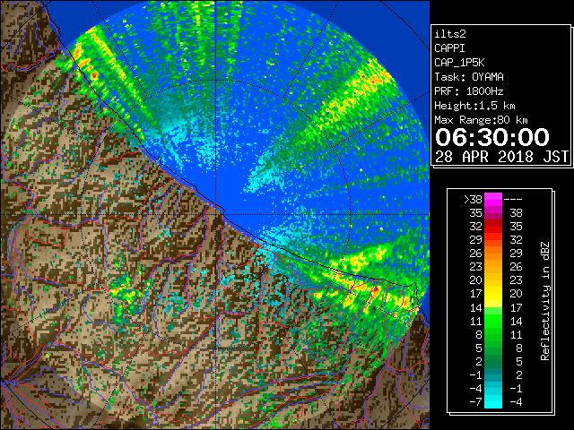The width and height of the screenshot is (574, 430).
Task: Click the 'Task: OYAMA' line
Action: click(469, 77)
